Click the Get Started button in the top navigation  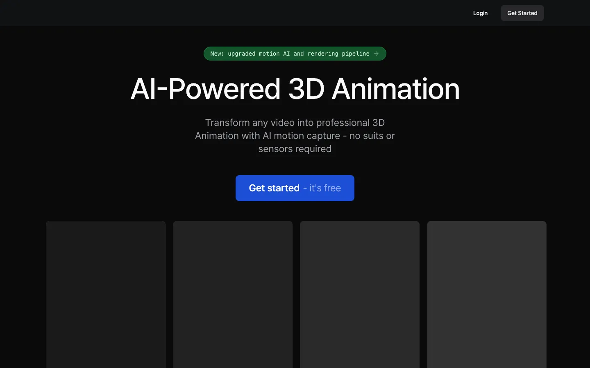click(522, 13)
